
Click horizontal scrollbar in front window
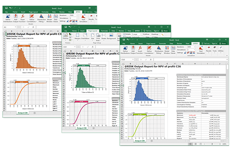pos(207,141)
